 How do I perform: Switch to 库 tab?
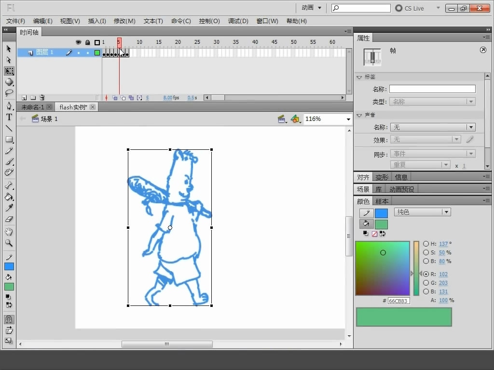pyautogui.click(x=378, y=189)
